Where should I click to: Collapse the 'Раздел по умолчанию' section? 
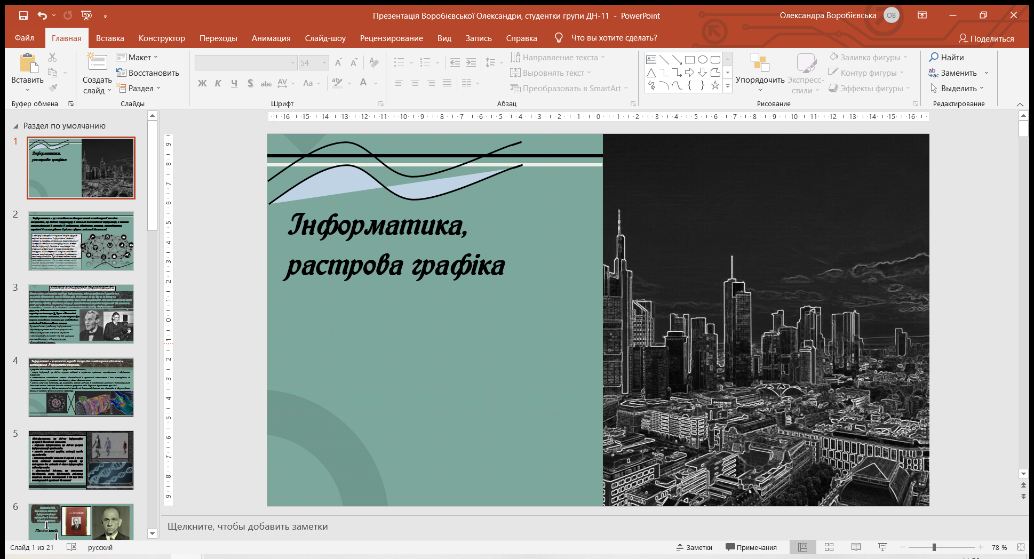(x=15, y=126)
